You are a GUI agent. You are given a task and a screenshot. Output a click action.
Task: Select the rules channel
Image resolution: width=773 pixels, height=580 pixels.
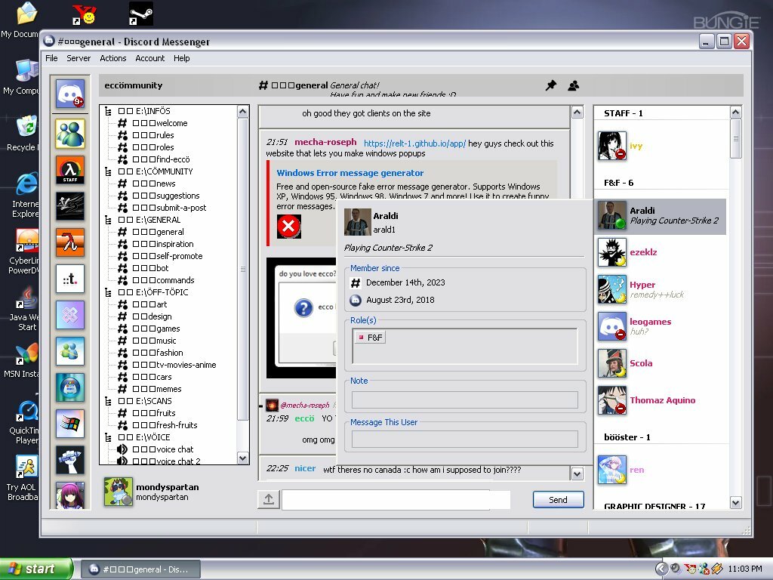pyautogui.click(x=146, y=135)
